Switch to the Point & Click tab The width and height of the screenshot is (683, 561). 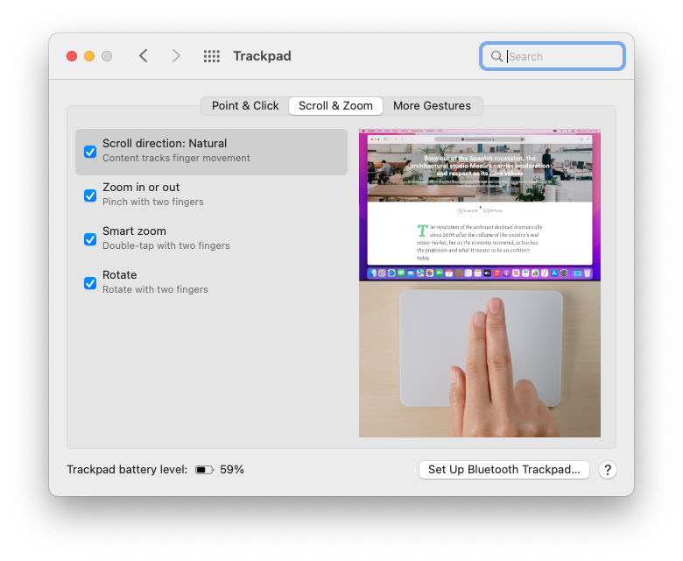coord(245,106)
